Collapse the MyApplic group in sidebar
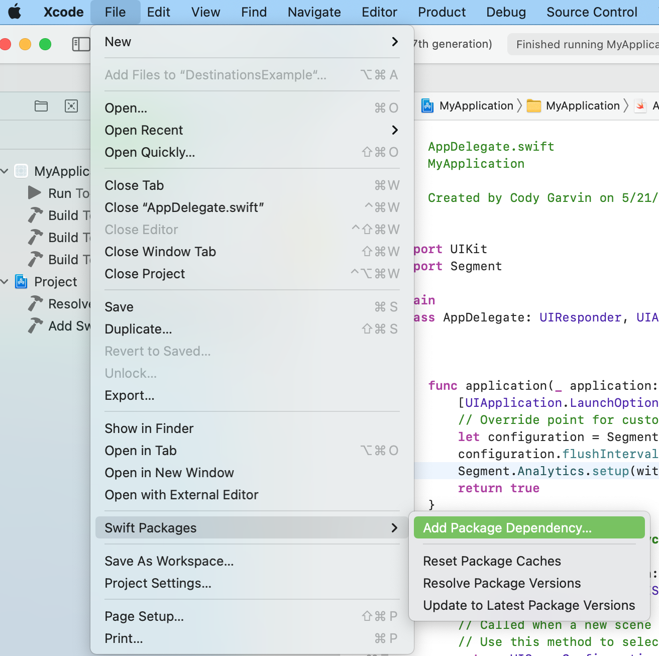This screenshot has width=659, height=656. [5, 171]
